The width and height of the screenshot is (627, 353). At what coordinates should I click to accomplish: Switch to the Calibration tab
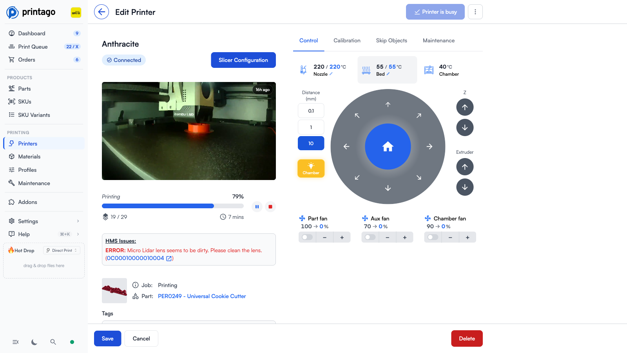pyautogui.click(x=347, y=40)
